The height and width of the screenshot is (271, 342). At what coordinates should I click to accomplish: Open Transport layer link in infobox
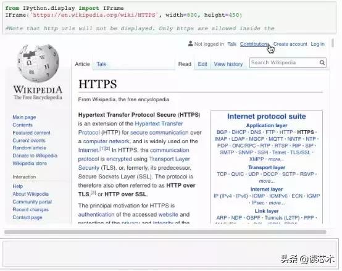[x=267, y=167]
